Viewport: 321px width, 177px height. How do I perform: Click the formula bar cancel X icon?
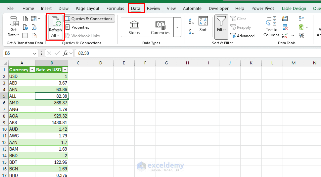click(49, 53)
